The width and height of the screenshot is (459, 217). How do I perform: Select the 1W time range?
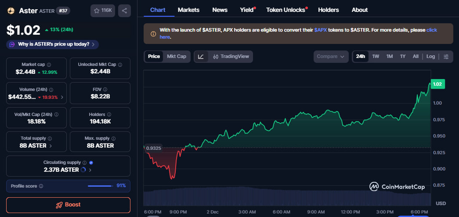pyautogui.click(x=376, y=57)
